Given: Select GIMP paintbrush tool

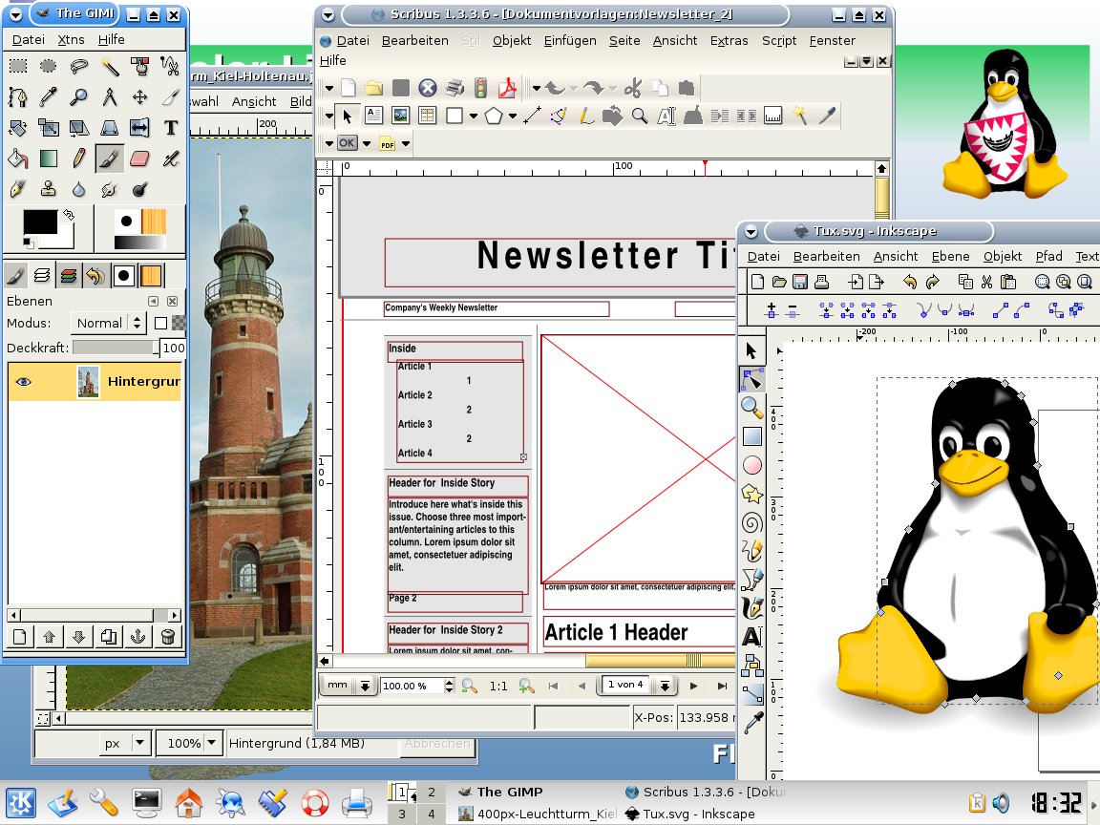Looking at the screenshot, I should pyautogui.click(x=110, y=159).
